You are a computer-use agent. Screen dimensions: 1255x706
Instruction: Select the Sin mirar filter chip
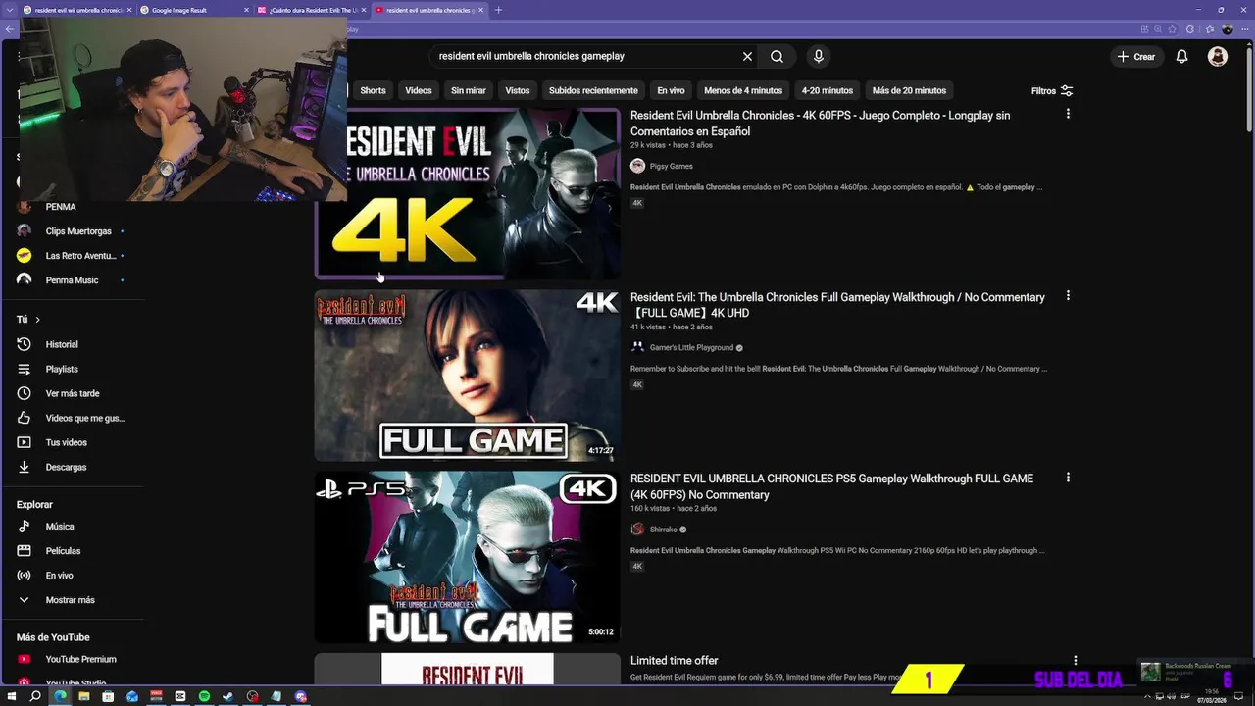pyautogui.click(x=469, y=90)
